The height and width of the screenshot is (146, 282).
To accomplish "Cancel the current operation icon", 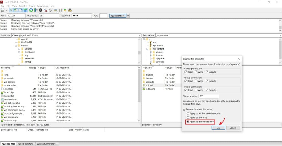I will click(x=41, y=10).
